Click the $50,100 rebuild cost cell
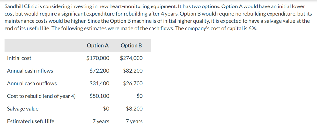 click(99, 96)
